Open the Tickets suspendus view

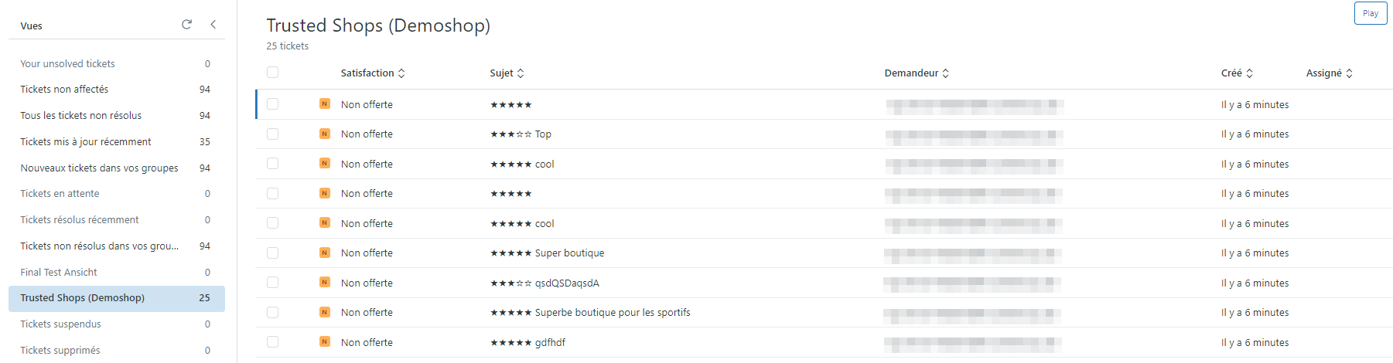(x=116, y=324)
